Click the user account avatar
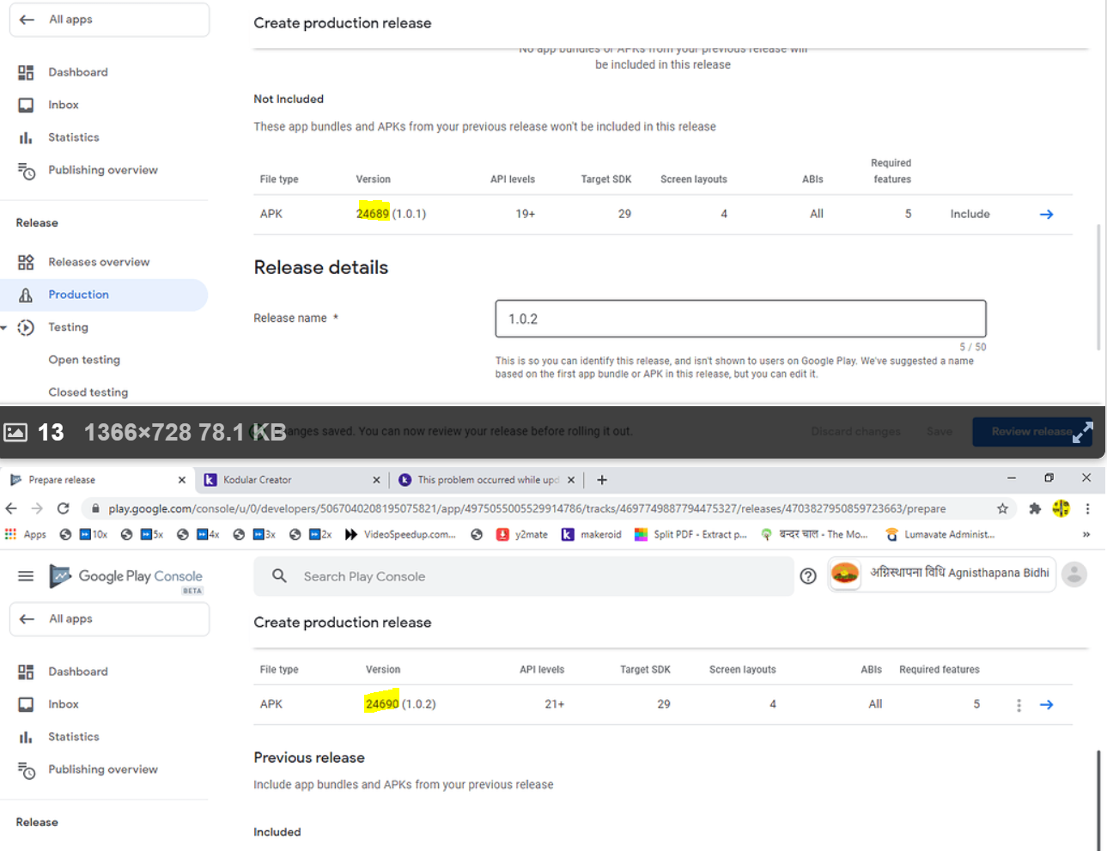 1074,574
